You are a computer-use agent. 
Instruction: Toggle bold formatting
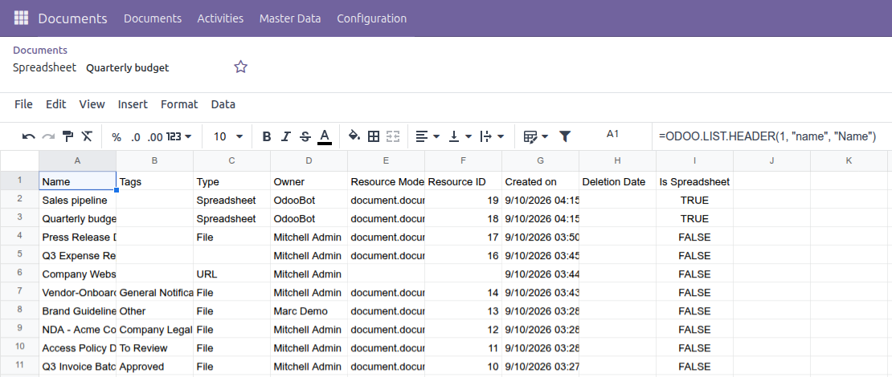coord(267,137)
